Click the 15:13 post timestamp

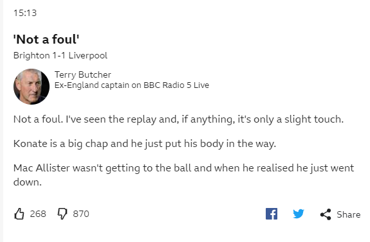(25, 13)
